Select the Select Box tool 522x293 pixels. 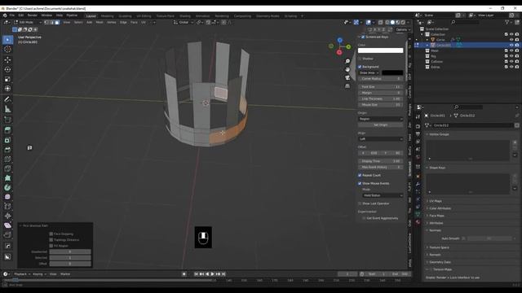pos(7,40)
